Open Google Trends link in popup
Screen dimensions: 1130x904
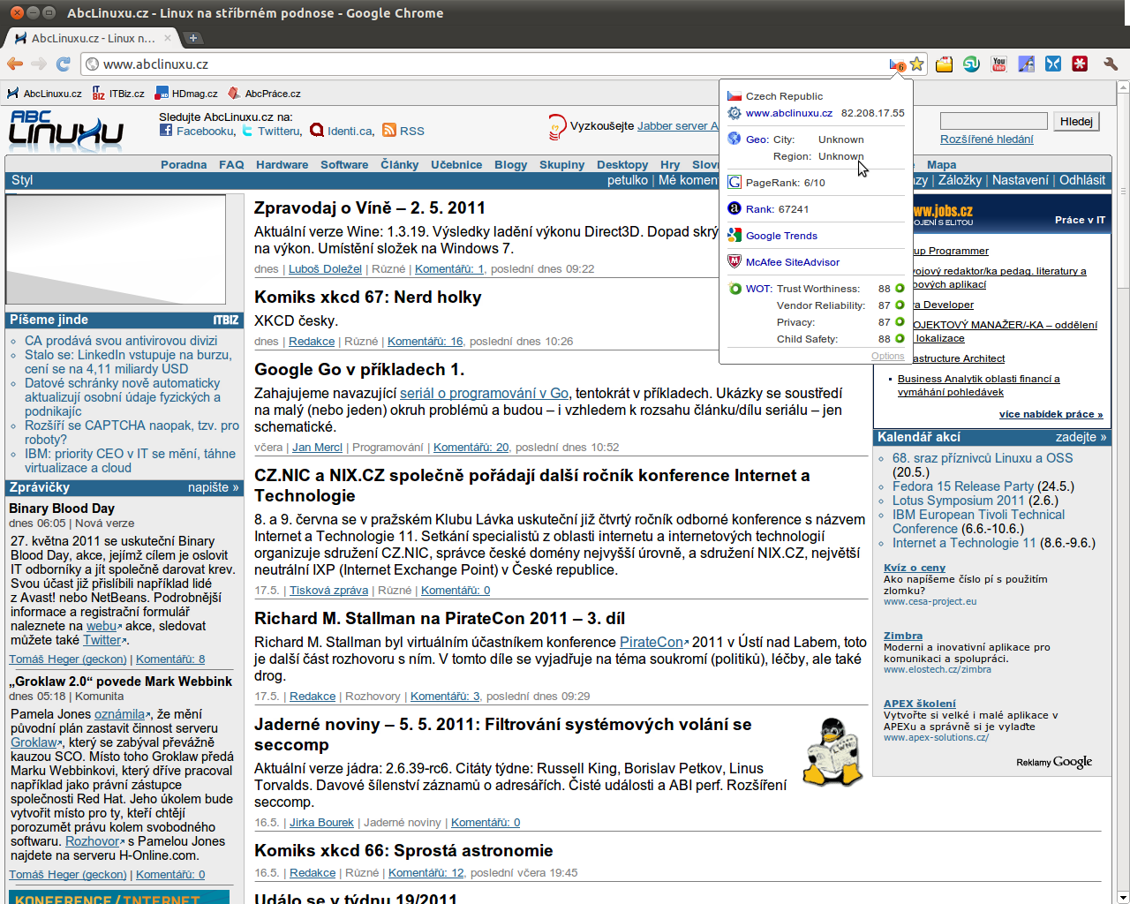click(x=781, y=236)
